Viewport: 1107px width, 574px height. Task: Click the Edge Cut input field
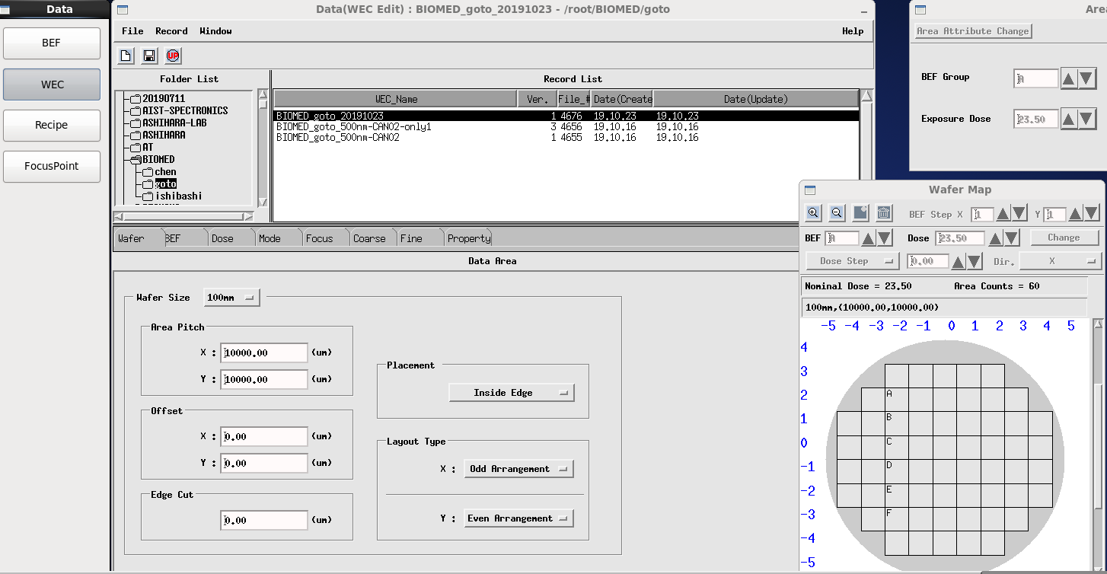click(264, 520)
